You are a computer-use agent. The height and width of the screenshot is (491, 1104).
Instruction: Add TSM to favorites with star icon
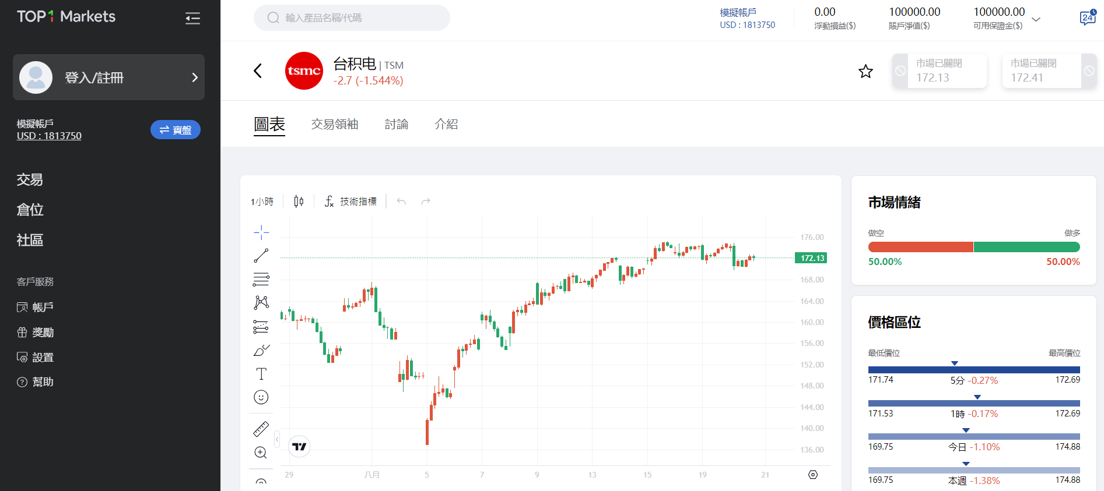tap(865, 71)
